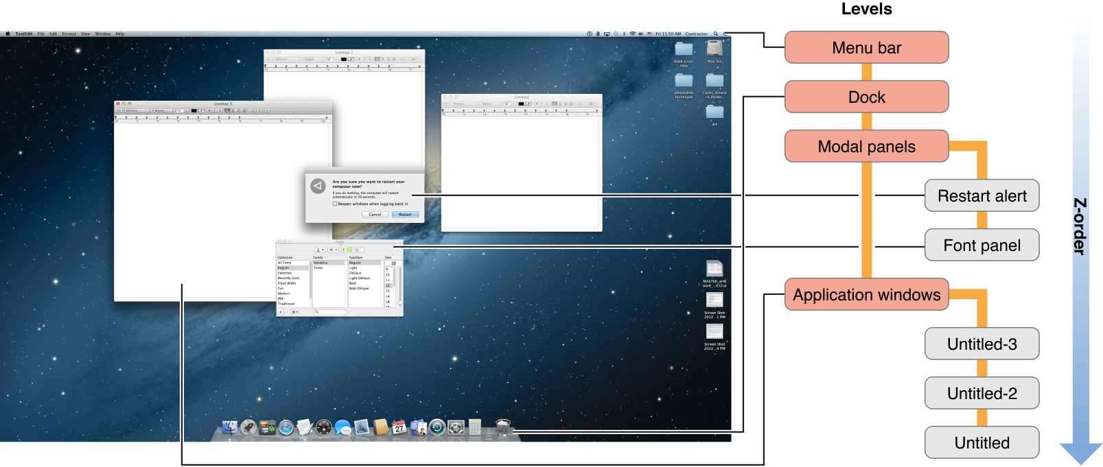The height and width of the screenshot is (467, 1103).
Task: Launch System Preferences gear from Dock
Action: click(456, 428)
